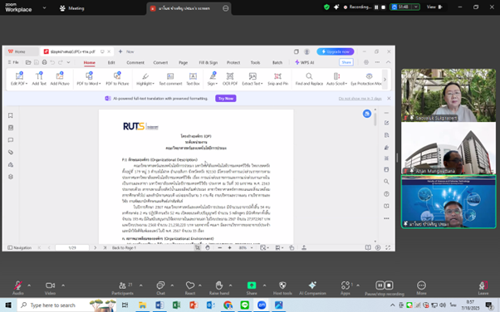Pause the Zoom recording in the toolbar

pos(380,285)
